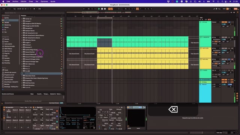Click the Arrangement Record button
240x135 pixels.
click(x=105, y=9)
